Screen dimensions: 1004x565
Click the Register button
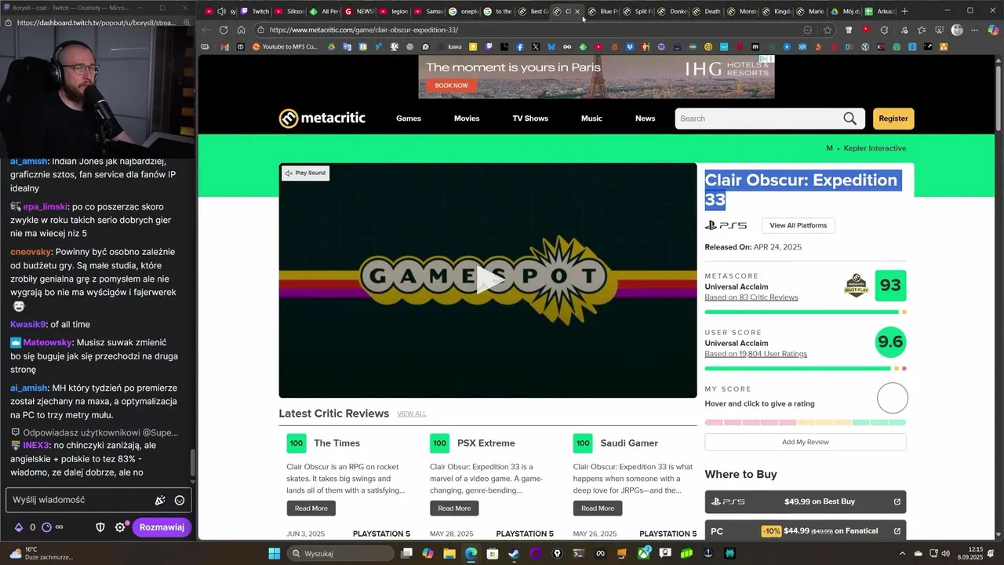893,118
